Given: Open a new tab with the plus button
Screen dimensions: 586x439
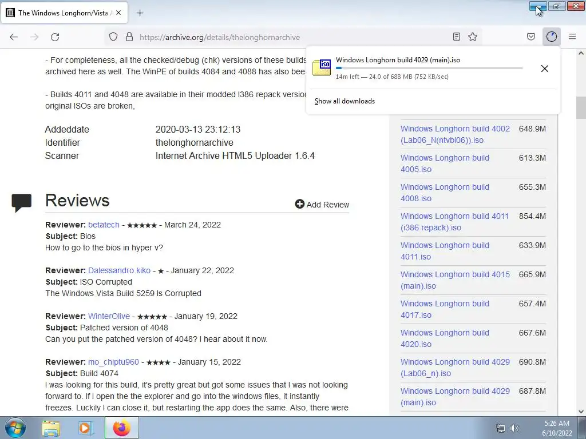Looking at the screenshot, I should click(140, 13).
